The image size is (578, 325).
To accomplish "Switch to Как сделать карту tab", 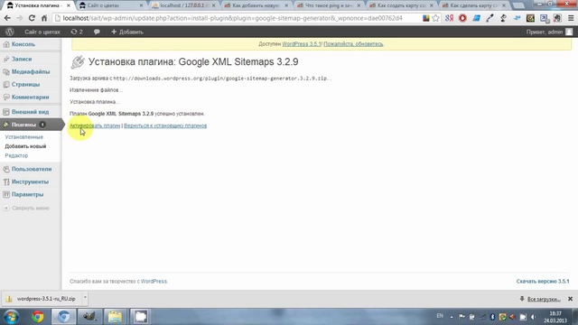I will coord(473,5).
